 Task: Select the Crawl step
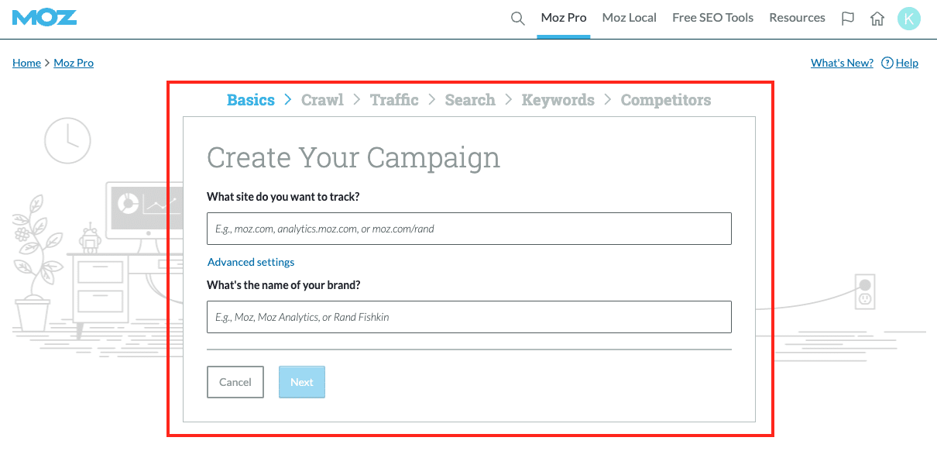click(x=322, y=100)
